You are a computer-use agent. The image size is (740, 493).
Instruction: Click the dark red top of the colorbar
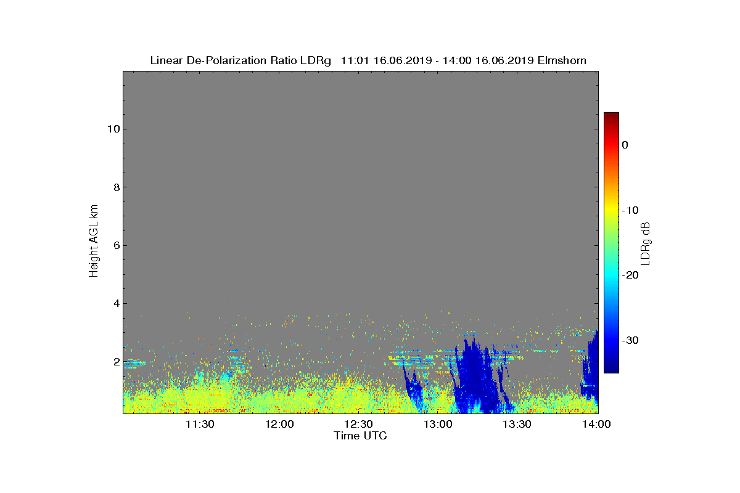click(x=611, y=116)
